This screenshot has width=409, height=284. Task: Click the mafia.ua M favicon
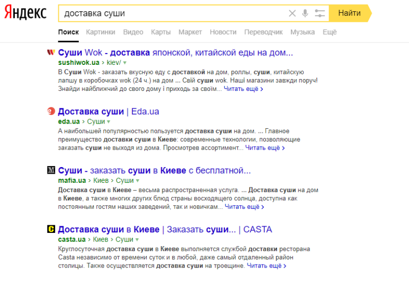point(51,170)
